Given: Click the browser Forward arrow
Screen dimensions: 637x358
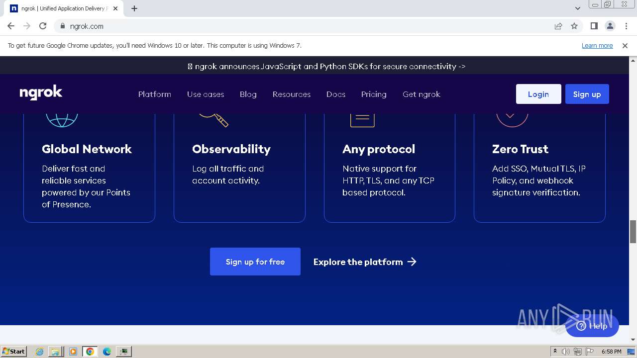Looking at the screenshot, I should pos(27,26).
